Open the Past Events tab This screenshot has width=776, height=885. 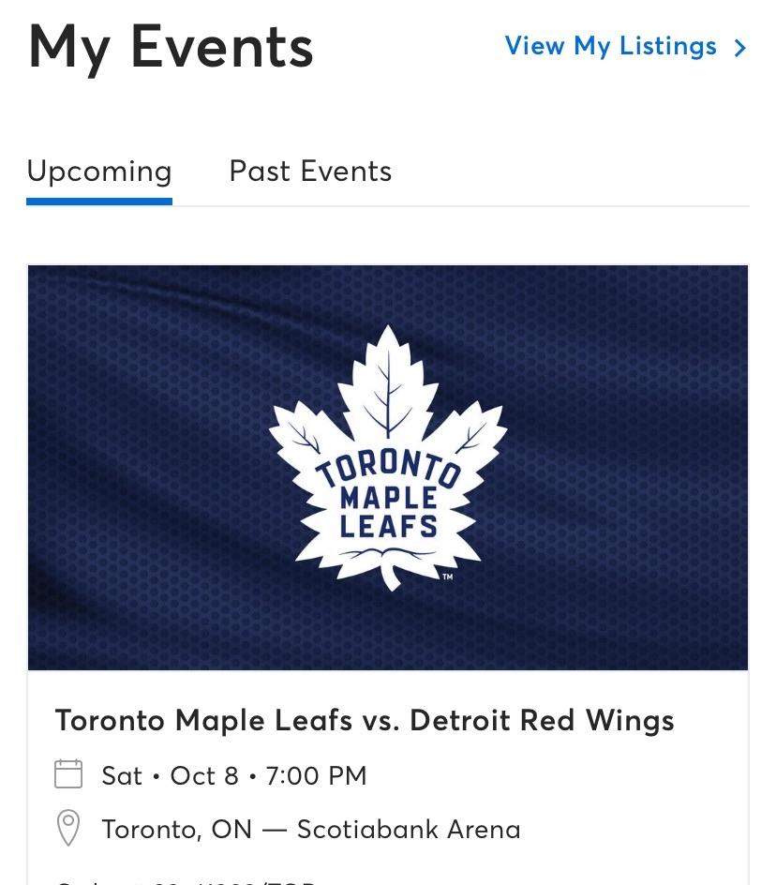(310, 172)
